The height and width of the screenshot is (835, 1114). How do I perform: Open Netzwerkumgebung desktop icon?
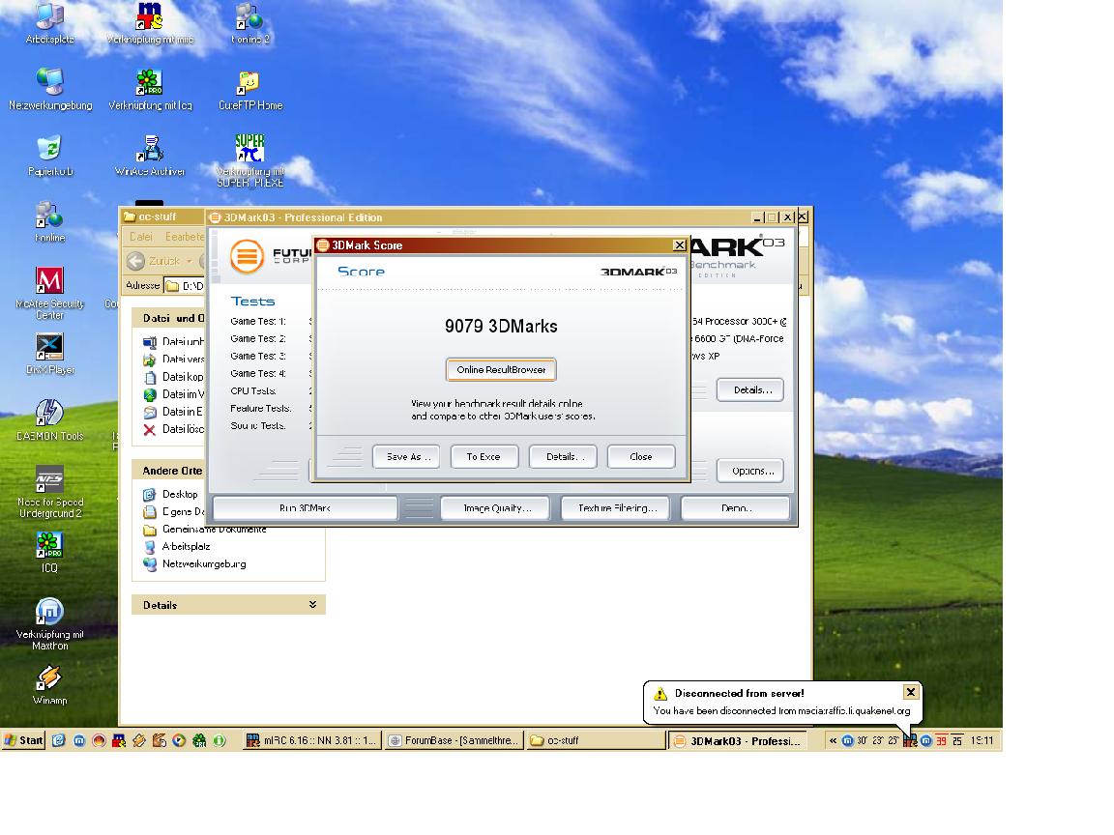[x=49, y=90]
